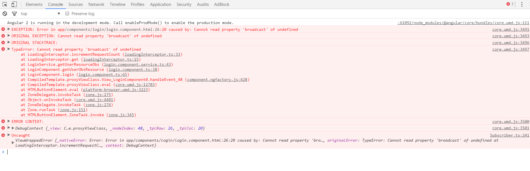Screen dimensions: 530x171
Task: Click the error icon beside ORIGINAL STACKTRACE
Action: (3, 42)
